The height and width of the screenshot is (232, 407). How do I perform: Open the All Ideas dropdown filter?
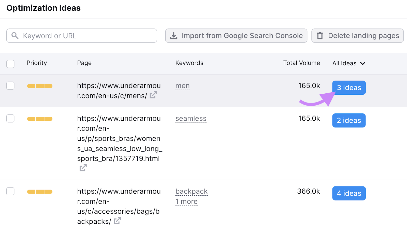tap(349, 63)
